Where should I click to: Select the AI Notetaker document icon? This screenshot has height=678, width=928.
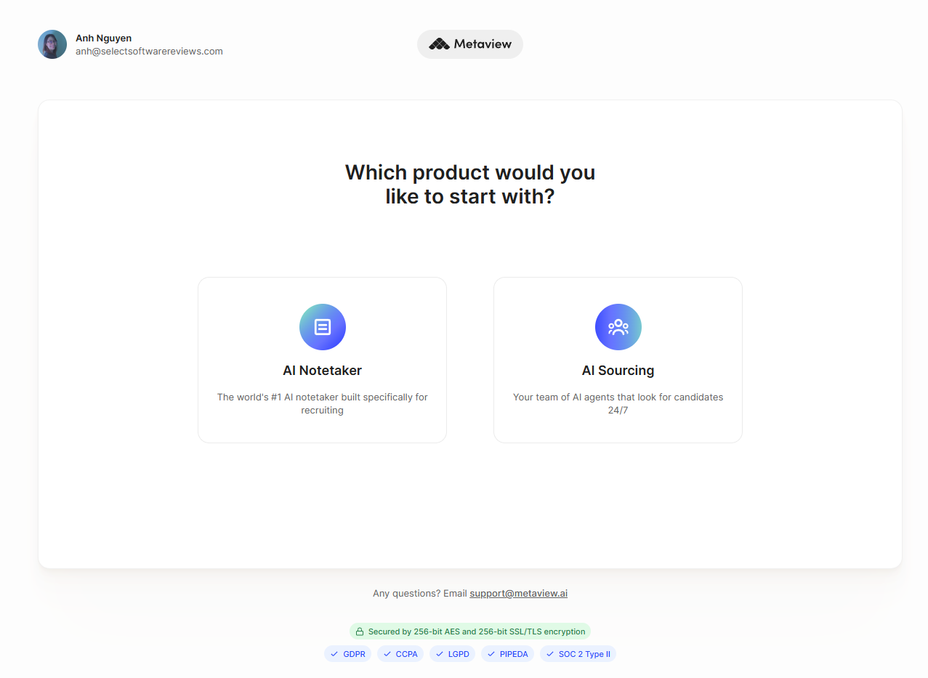click(323, 327)
